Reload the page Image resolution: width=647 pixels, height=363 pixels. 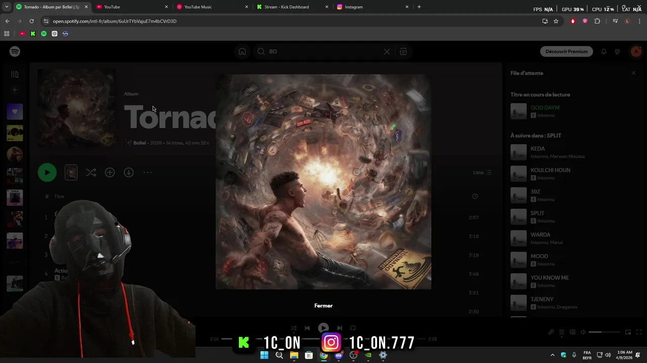31,21
